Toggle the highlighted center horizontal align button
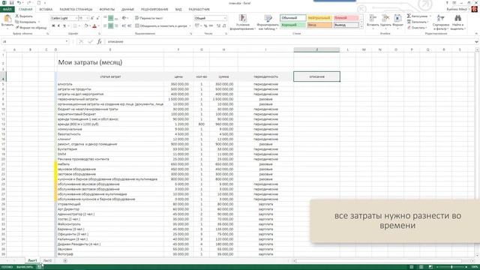The image size is (480, 270). [110, 26]
